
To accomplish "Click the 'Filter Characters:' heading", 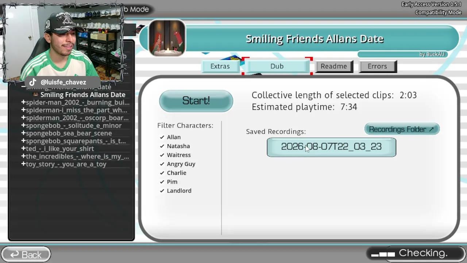I will [x=185, y=125].
